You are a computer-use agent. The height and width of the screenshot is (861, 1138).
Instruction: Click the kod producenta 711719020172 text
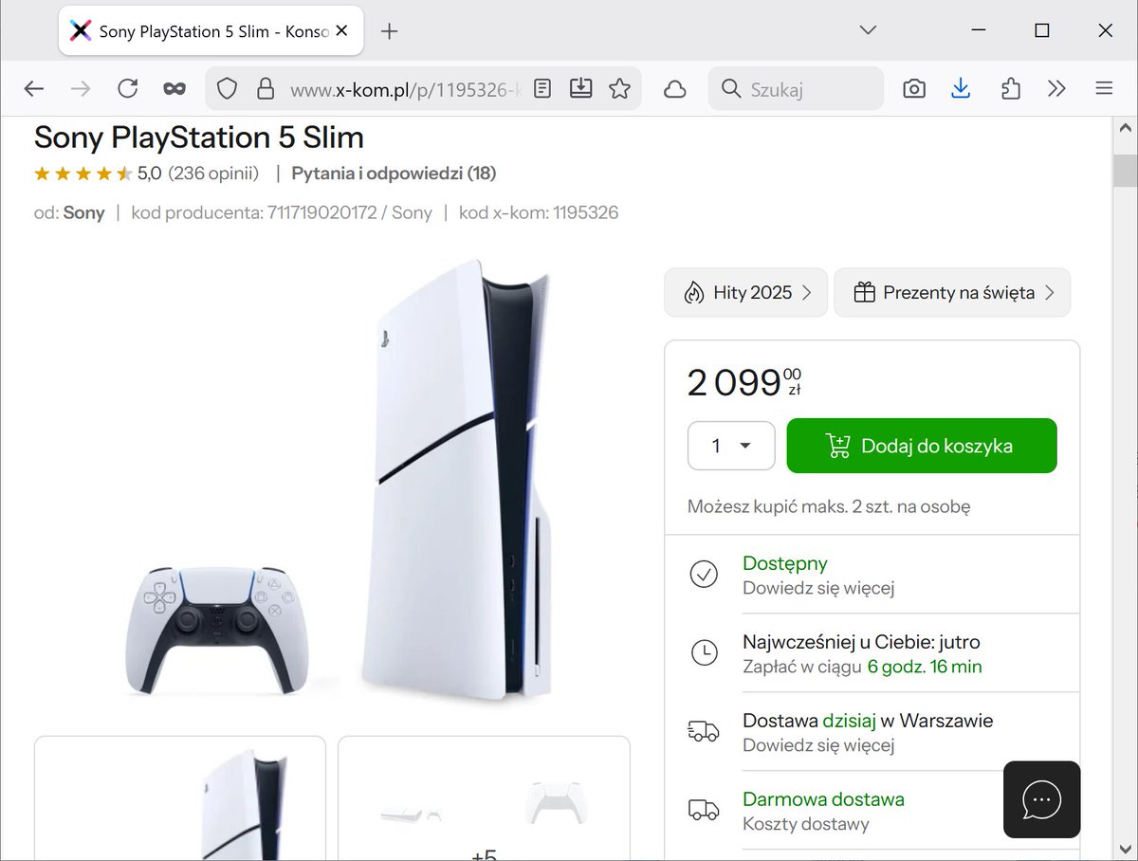[x=282, y=212]
